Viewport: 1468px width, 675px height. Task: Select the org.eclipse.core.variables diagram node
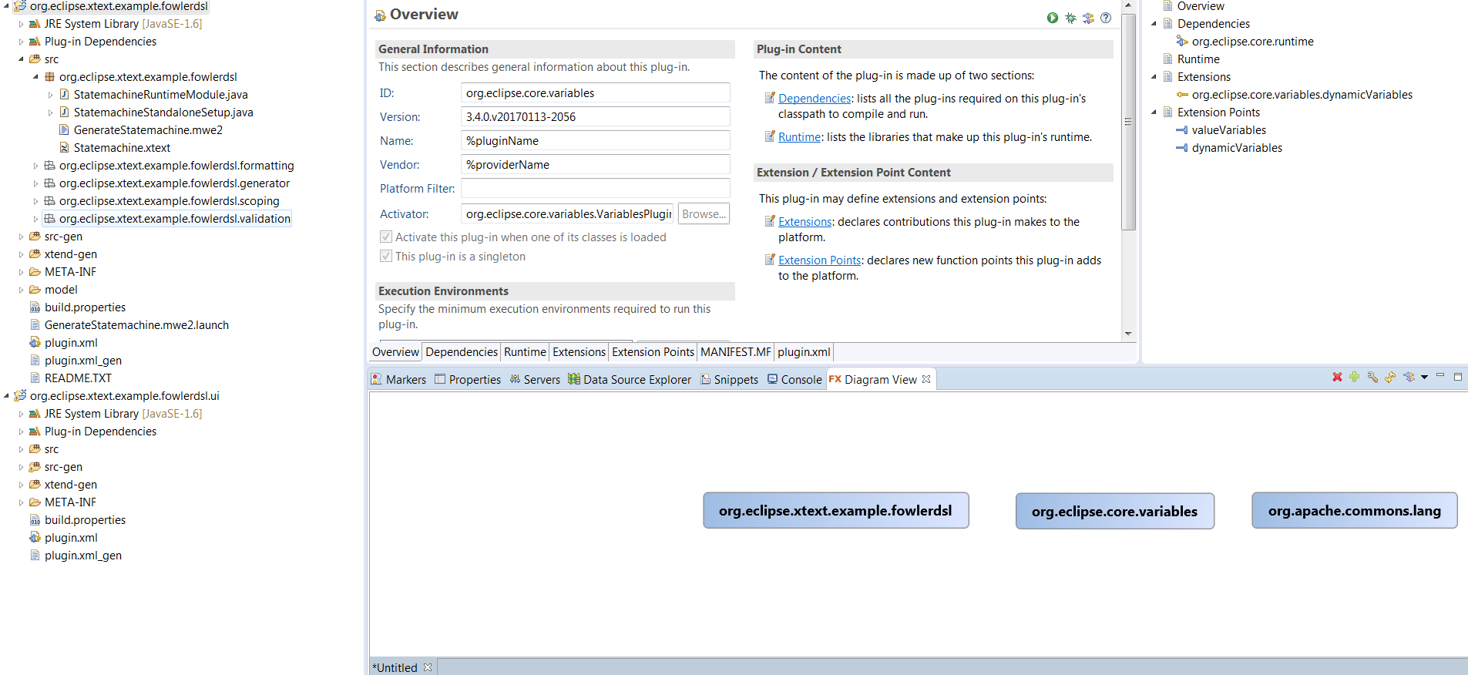pos(1114,511)
